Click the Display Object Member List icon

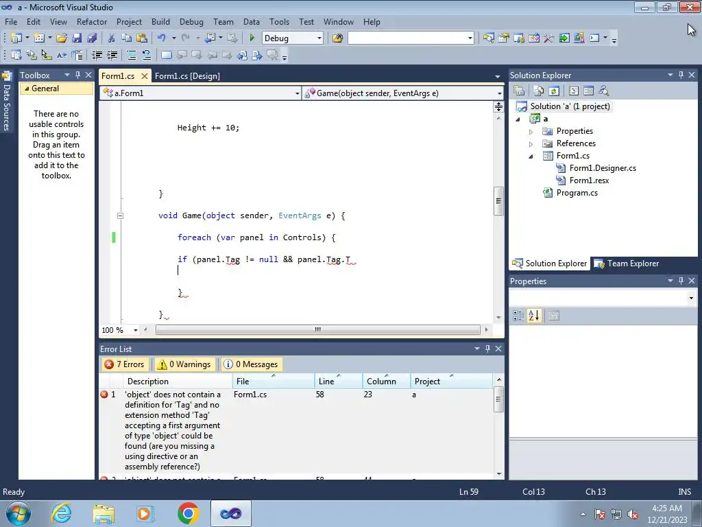[x=16, y=55]
